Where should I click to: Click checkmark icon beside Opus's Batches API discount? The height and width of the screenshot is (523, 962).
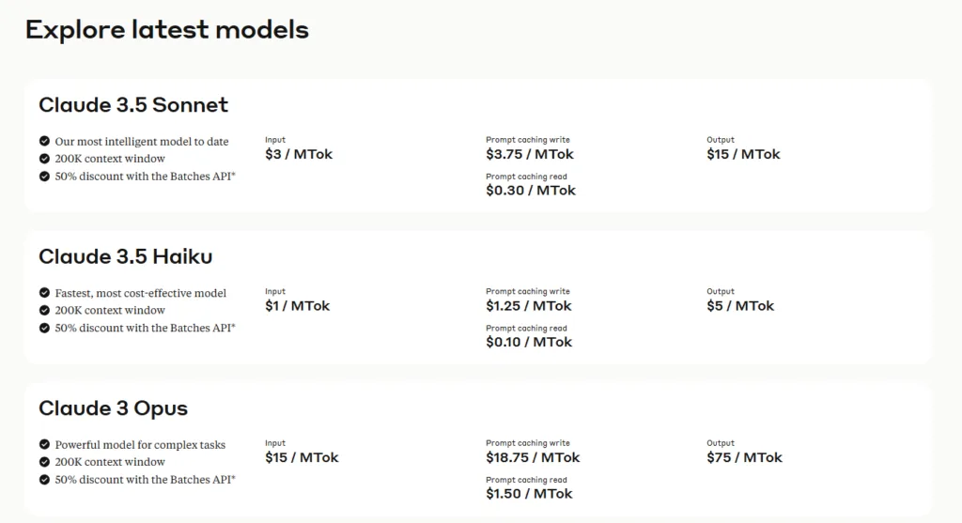[44, 479]
